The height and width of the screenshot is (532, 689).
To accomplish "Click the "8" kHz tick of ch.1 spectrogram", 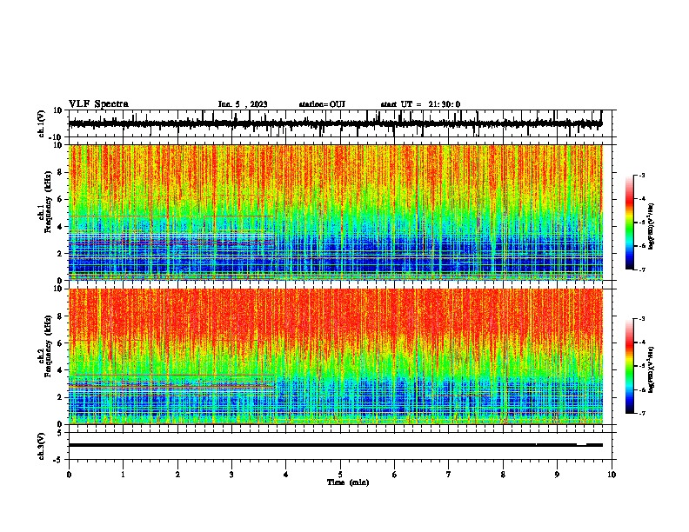I will click(61, 172).
